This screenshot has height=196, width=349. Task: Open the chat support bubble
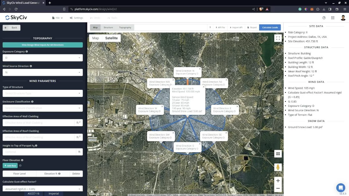340,187
